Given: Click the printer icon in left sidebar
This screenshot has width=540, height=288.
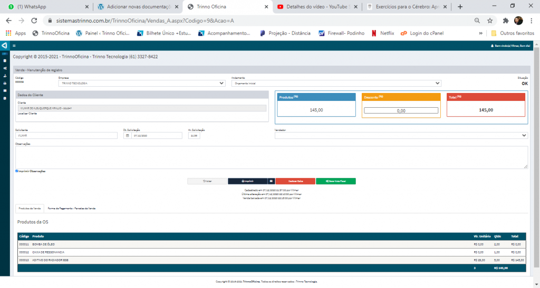Looking at the screenshot, I should (4, 83).
